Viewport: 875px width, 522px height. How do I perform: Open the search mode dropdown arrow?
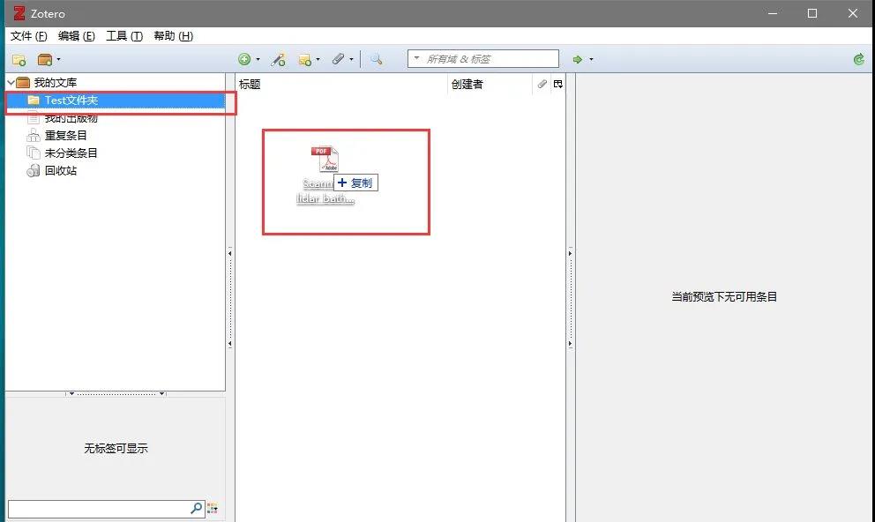click(416, 58)
